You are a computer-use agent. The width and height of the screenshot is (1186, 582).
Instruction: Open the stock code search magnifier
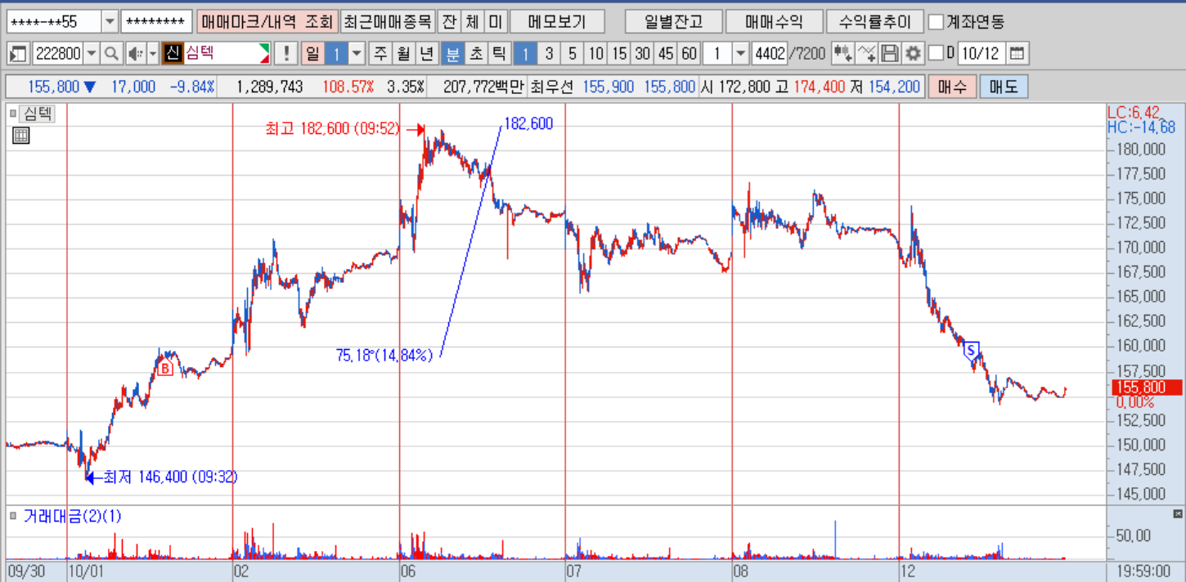pos(111,54)
